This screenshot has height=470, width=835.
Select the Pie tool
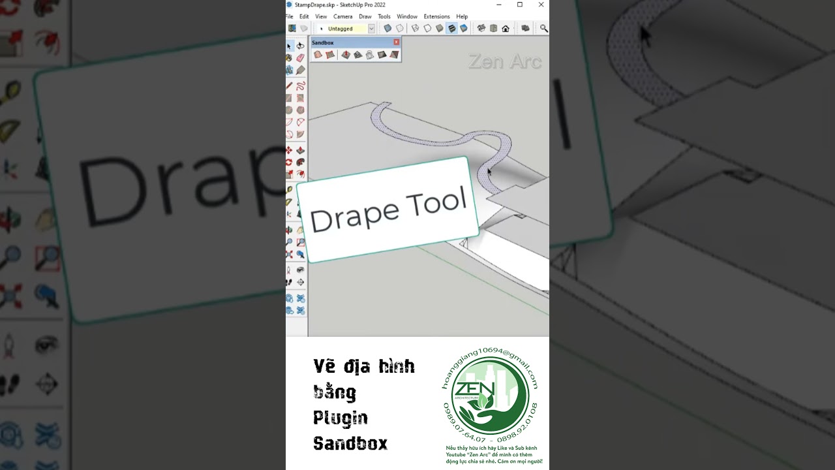pyautogui.click(x=300, y=134)
